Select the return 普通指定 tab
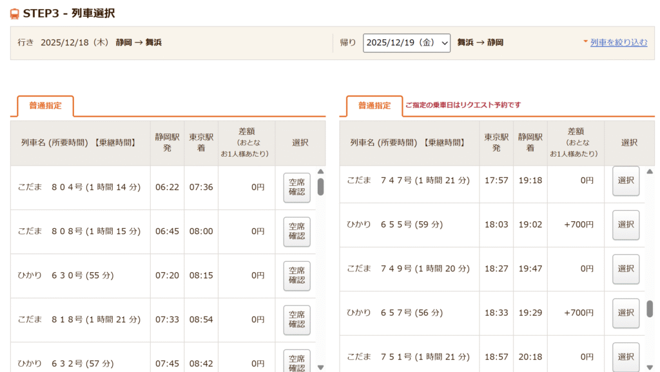660x372 pixels. coord(374,106)
